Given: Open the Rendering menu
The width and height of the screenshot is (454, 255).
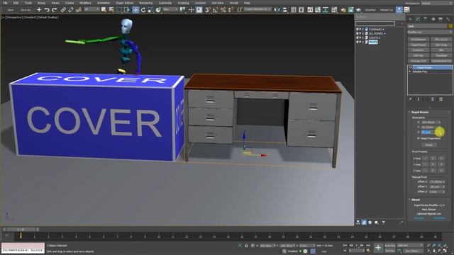Looking at the screenshot, I should coord(146,3).
